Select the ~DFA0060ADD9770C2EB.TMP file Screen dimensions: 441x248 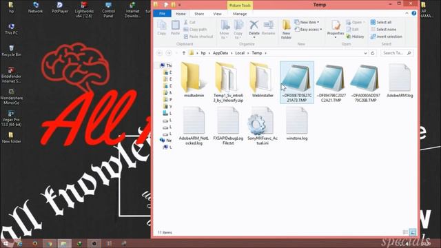365,82
